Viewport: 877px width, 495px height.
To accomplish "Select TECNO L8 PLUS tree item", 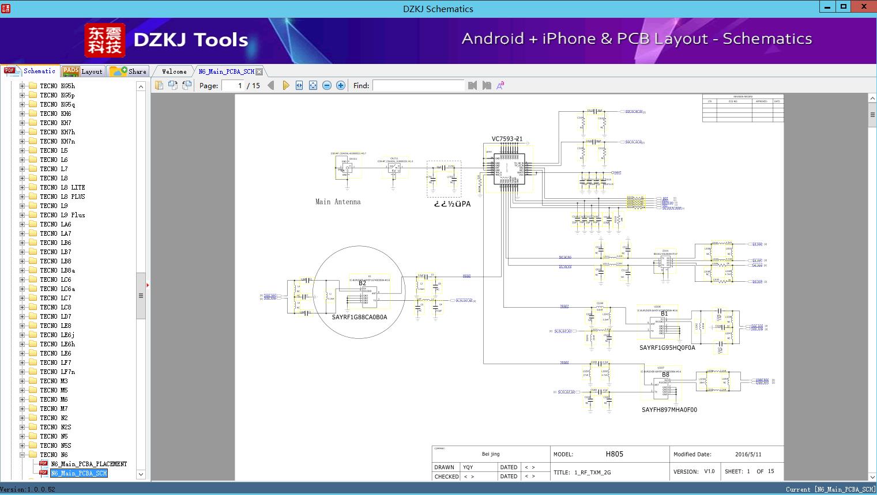I will coord(62,197).
